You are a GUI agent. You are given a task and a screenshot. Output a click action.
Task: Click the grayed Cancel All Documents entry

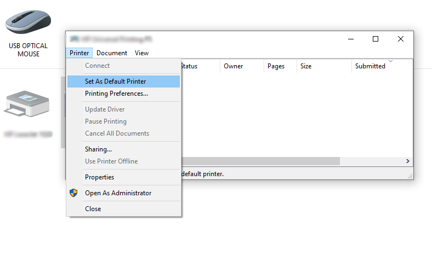[123, 133]
